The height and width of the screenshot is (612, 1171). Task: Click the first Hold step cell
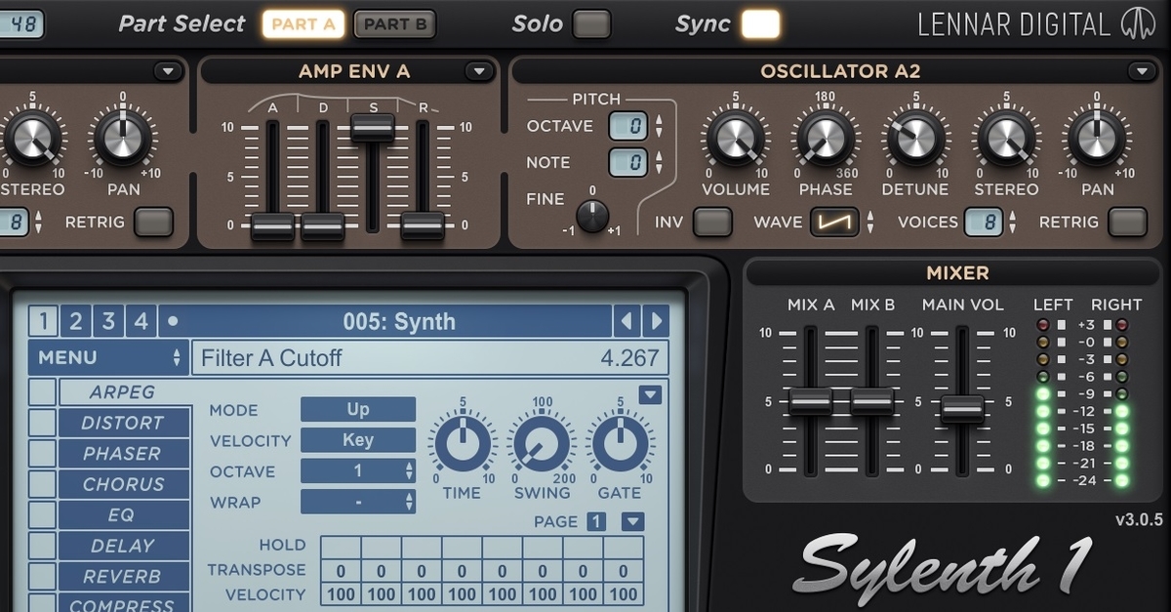tap(341, 545)
